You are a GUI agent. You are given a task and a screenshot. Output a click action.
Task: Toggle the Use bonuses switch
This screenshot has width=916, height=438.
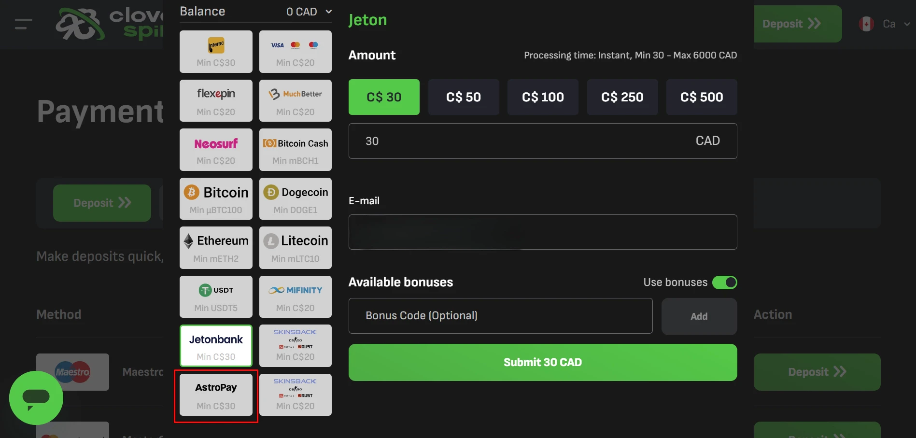click(x=725, y=282)
